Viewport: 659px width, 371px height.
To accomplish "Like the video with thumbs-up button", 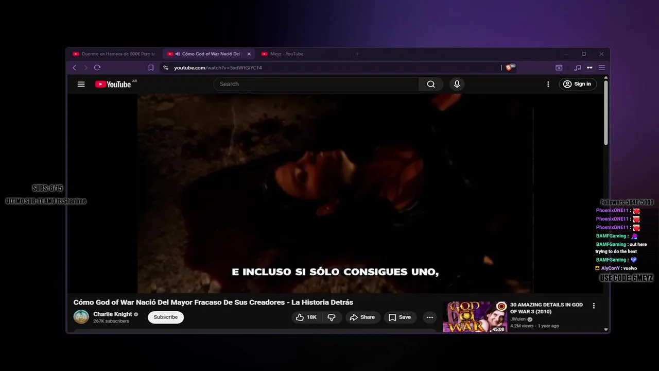I will tap(306, 317).
